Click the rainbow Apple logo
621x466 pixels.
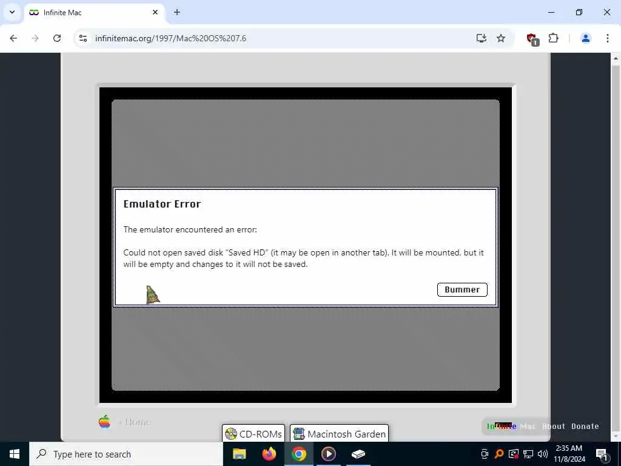coord(104,422)
